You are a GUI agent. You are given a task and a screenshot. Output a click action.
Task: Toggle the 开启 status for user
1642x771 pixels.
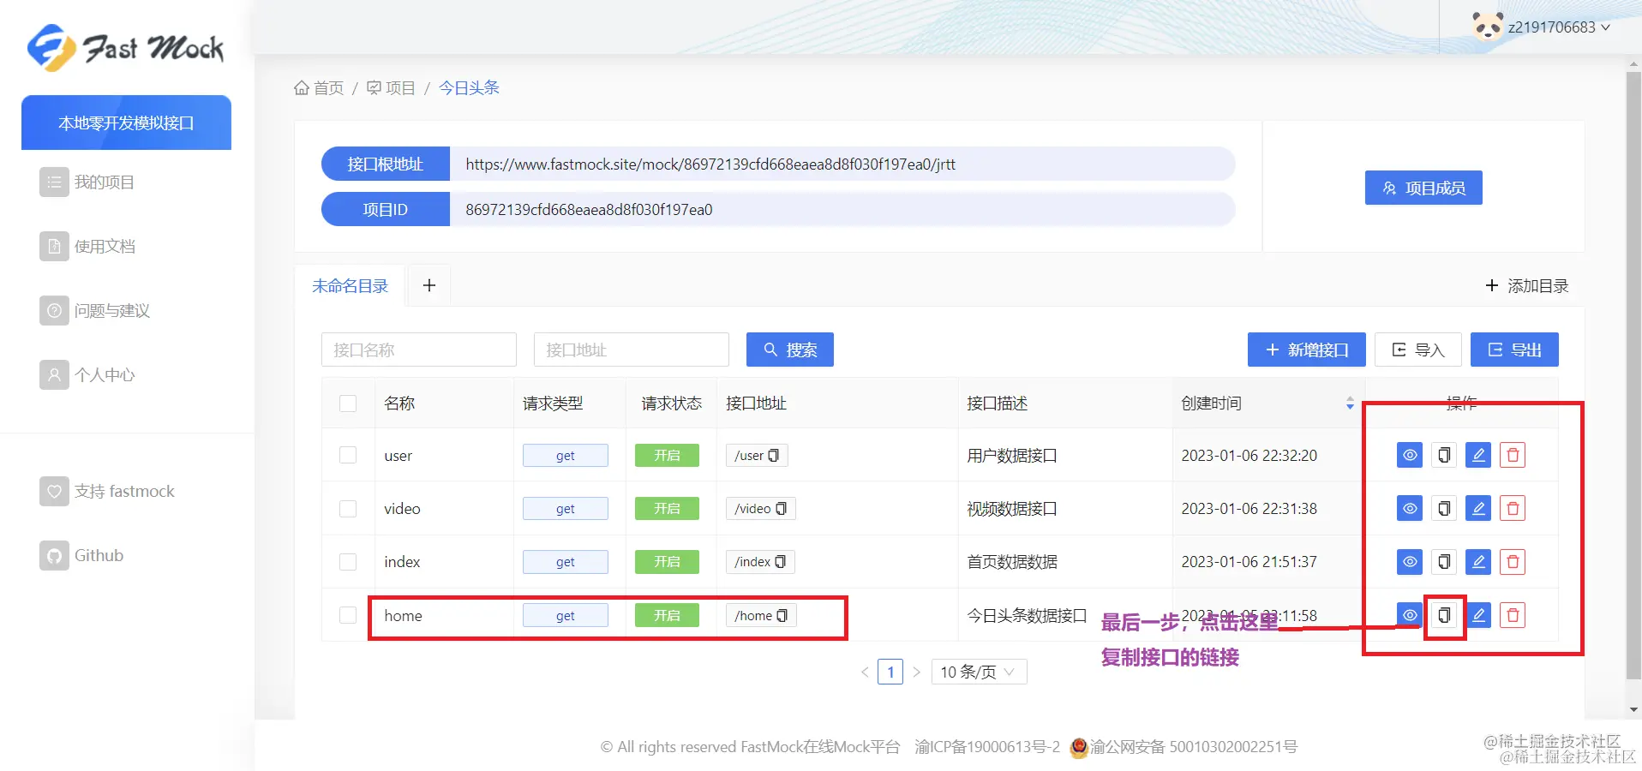[667, 456]
